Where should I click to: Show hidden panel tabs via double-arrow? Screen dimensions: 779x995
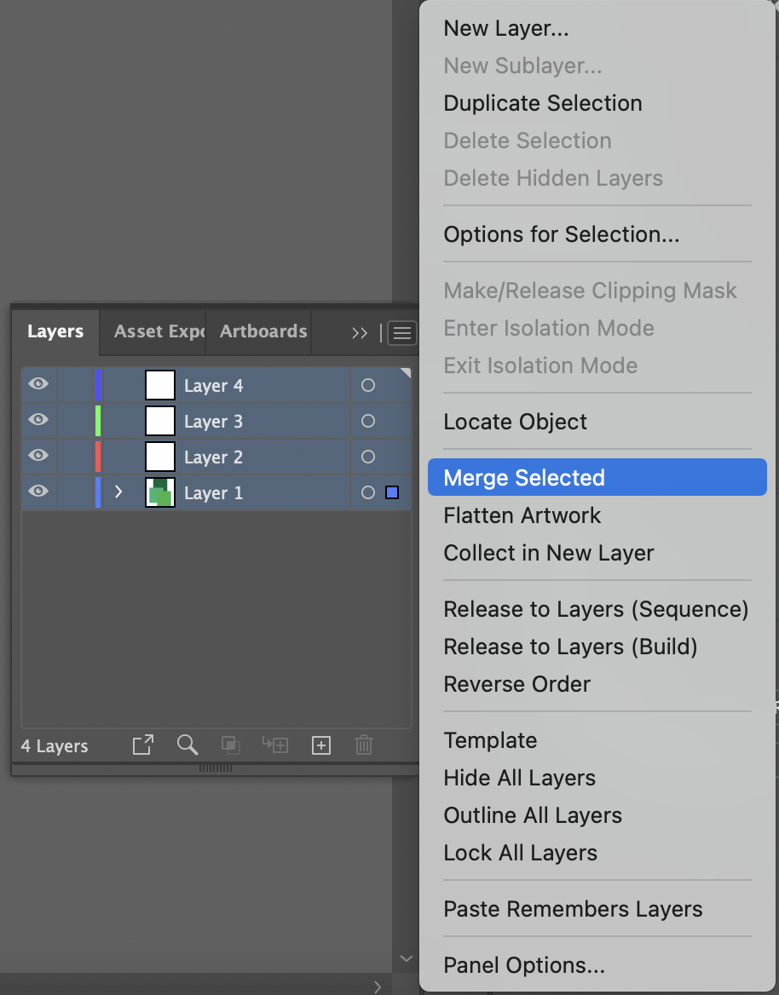coord(360,333)
